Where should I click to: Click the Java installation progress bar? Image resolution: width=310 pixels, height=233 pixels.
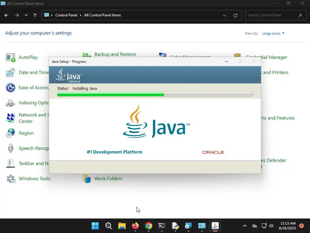pos(155,94)
